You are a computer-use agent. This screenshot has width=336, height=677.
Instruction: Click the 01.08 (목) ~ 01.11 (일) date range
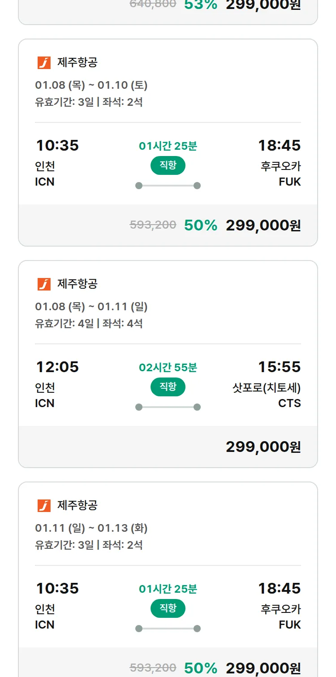[91, 307]
